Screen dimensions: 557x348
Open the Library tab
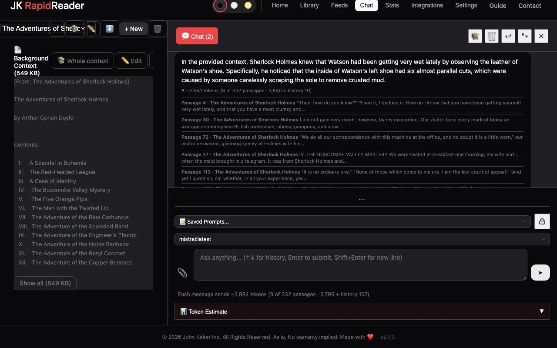click(x=309, y=5)
